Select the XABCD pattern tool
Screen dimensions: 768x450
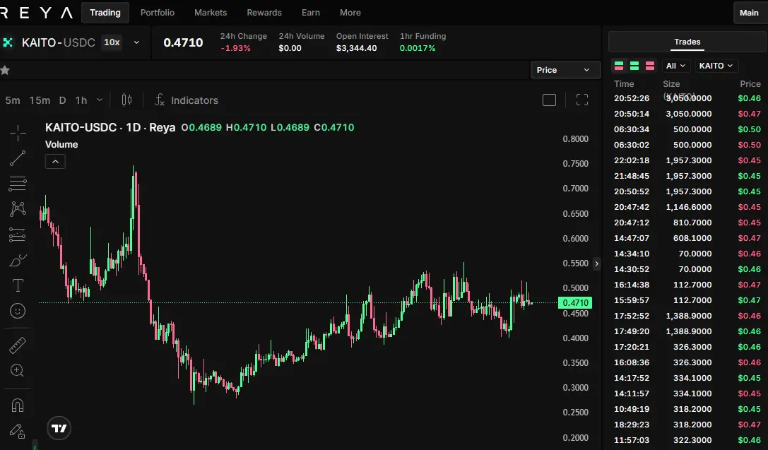[x=18, y=209]
